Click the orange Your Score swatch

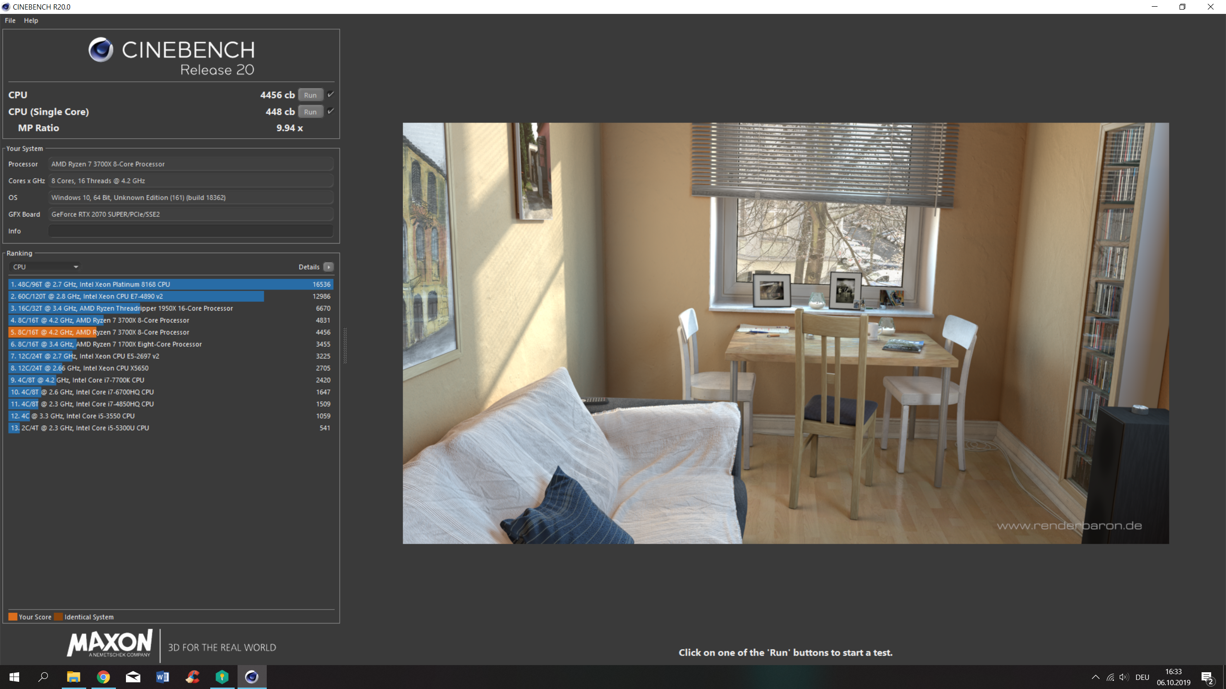coord(13,617)
